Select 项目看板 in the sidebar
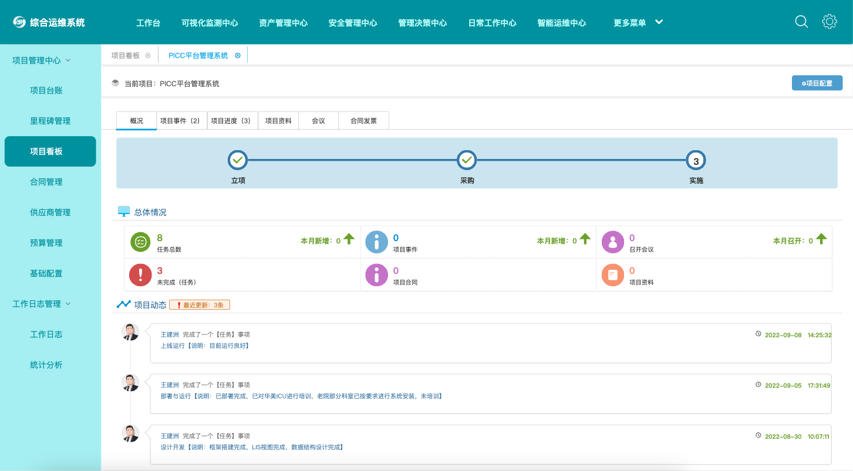 point(50,151)
